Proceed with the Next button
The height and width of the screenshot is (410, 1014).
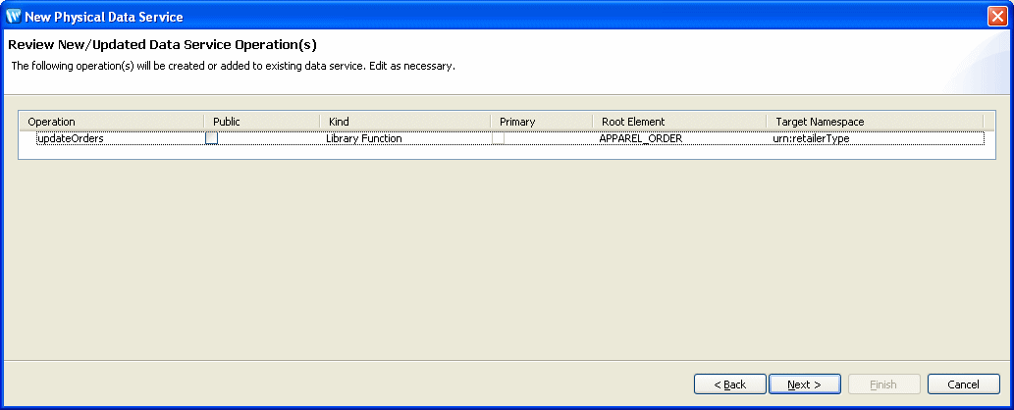pos(805,384)
